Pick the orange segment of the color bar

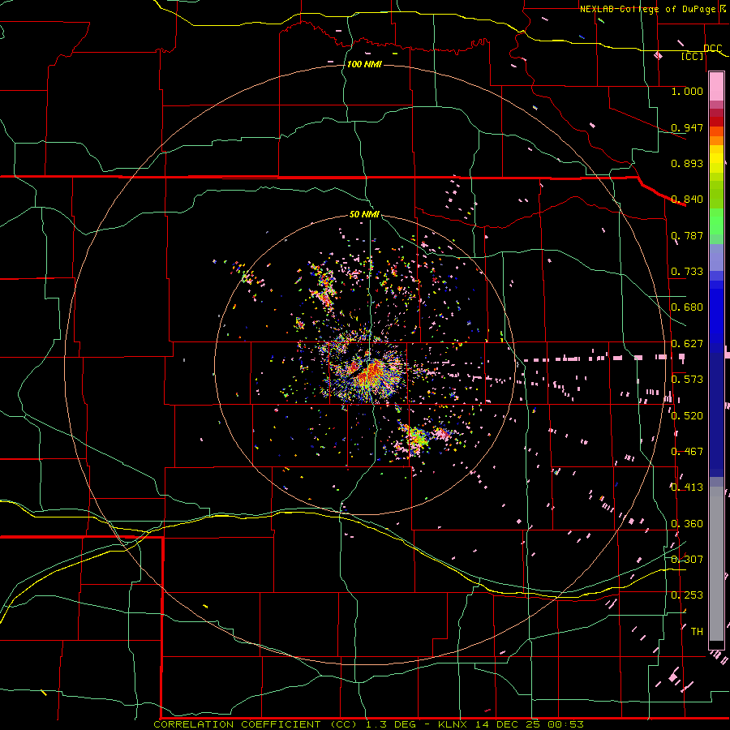tap(716, 140)
